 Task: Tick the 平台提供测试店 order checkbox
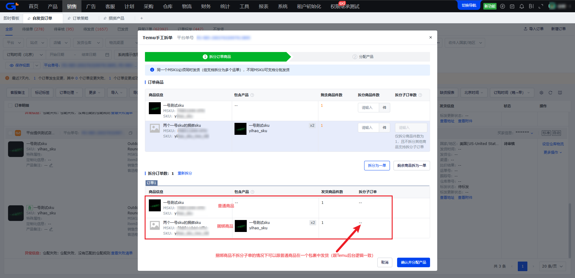(10, 133)
